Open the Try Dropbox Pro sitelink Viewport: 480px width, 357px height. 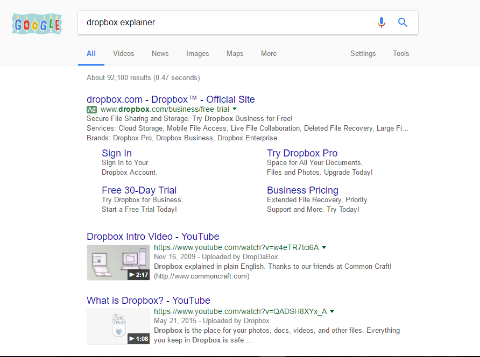[x=302, y=153]
